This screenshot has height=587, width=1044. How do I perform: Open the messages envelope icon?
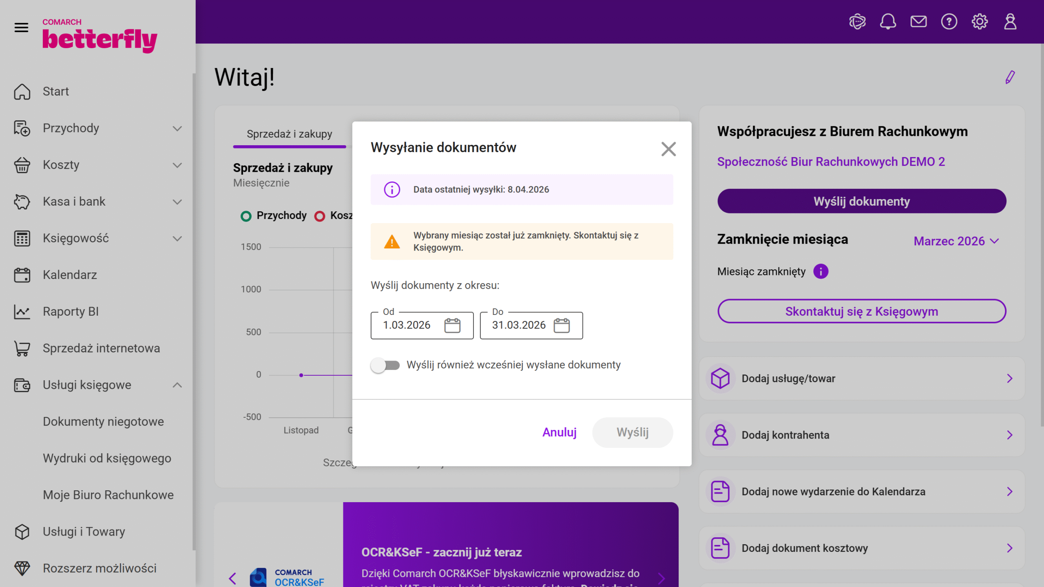(918, 22)
